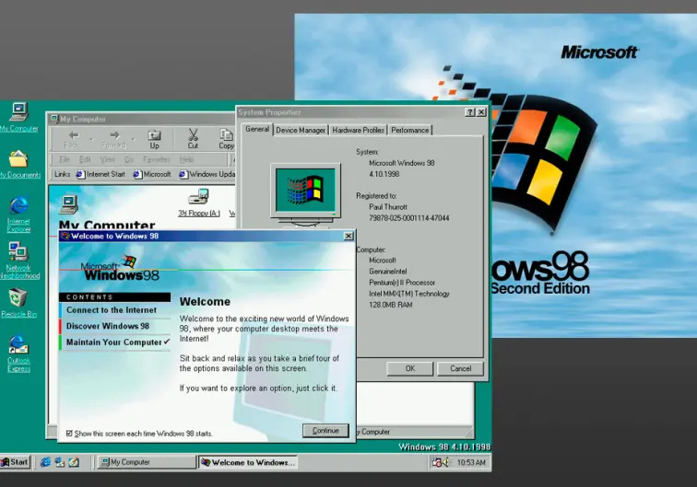Select the 3½ Floppy (A:) drive icon

[198, 198]
